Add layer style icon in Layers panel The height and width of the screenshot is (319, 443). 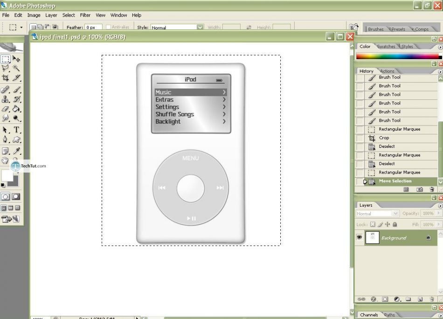pos(374,299)
